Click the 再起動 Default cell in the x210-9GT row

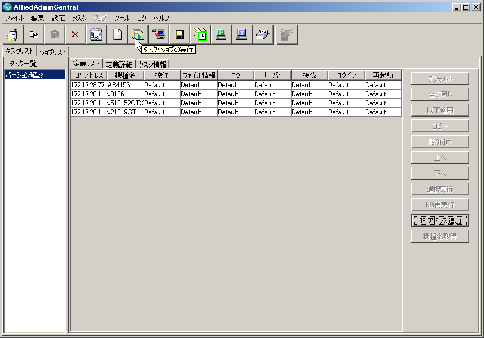383,112
